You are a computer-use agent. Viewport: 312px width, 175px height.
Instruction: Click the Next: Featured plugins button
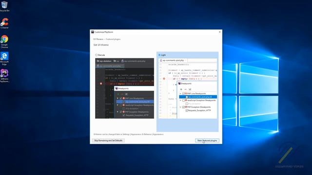[x=207, y=140]
